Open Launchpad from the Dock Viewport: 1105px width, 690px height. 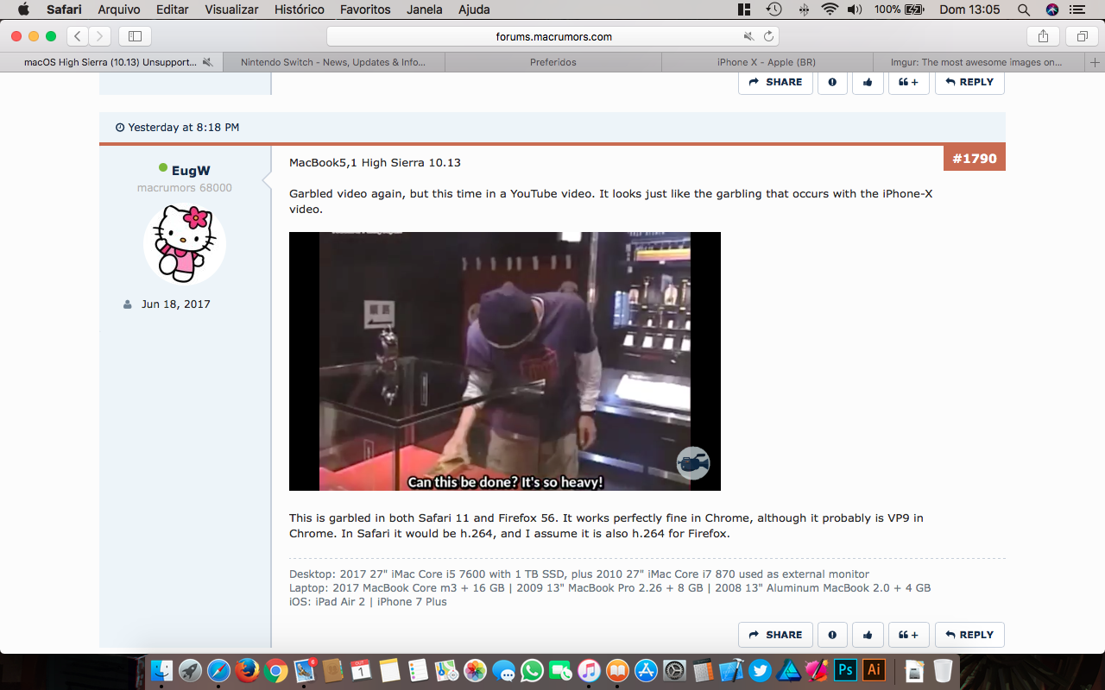point(190,670)
